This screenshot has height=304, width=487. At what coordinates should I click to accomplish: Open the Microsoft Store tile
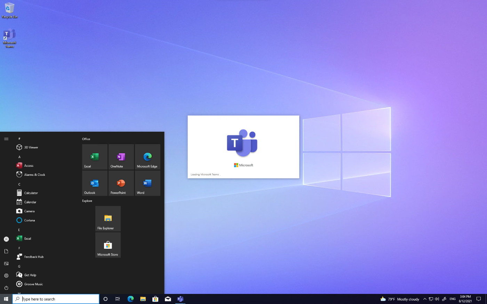pyautogui.click(x=108, y=245)
